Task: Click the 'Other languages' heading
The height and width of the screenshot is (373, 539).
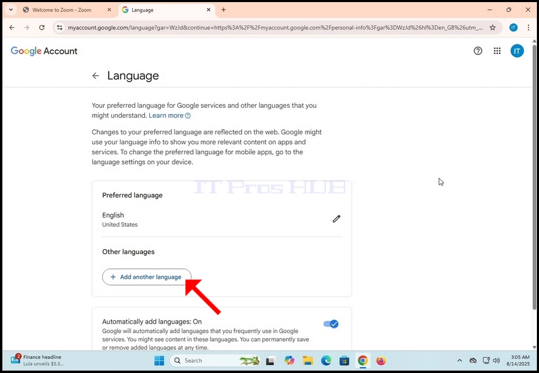Action: tap(128, 252)
